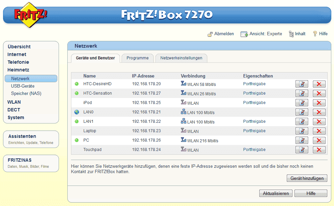Open Inhalt site map
The height and width of the screenshot is (206, 334).
(297, 34)
